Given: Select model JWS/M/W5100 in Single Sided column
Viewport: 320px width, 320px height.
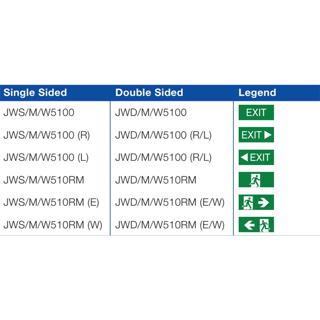Looking at the screenshot, I should coord(39,113).
